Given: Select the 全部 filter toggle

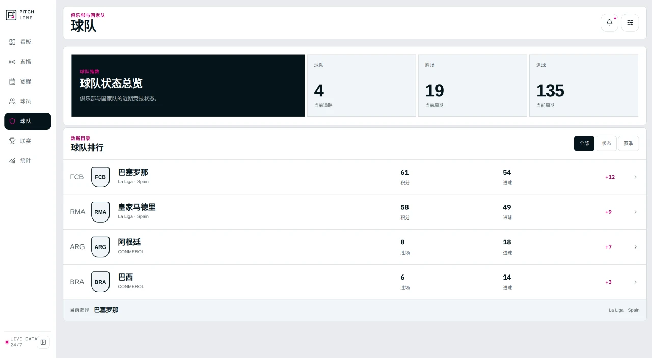Looking at the screenshot, I should pos(584,144).
